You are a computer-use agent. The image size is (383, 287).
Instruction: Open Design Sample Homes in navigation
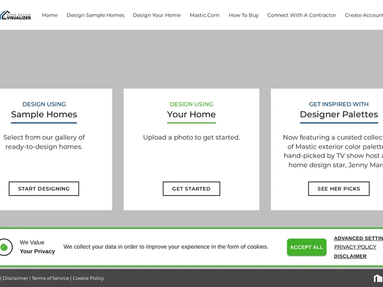coord(95,15)
